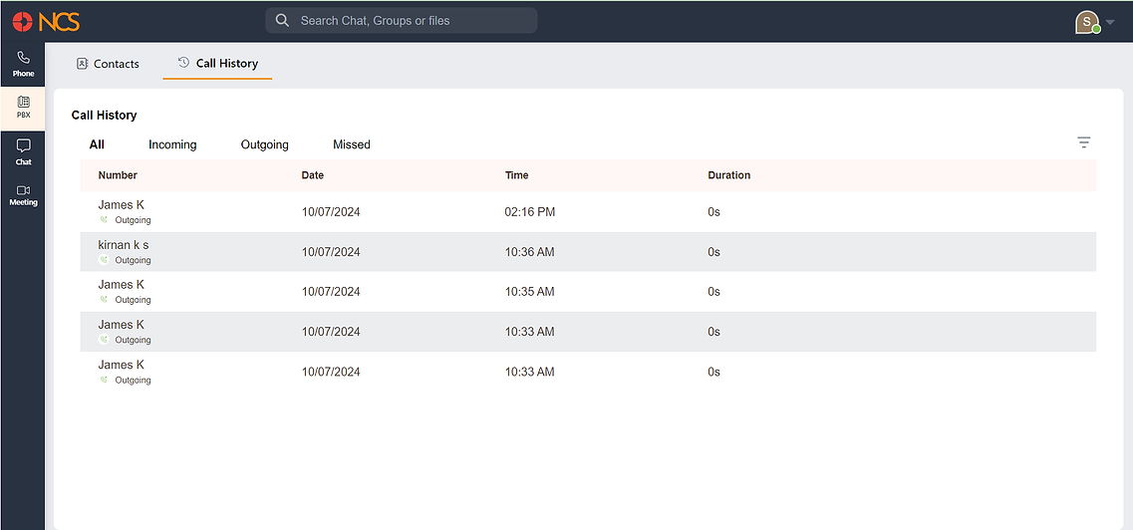Click the Call History heading
Viewport: 1133px width, 530px height.
pos(104,115)
